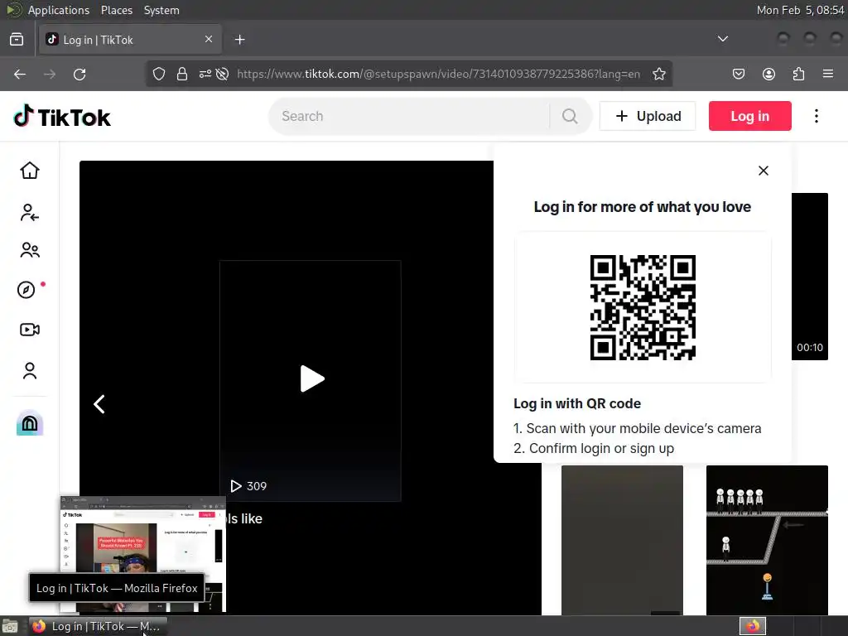Screen dimensions: 848x636
Task: Click the Firefox back arrow
Action: click(x=20, y=74)
